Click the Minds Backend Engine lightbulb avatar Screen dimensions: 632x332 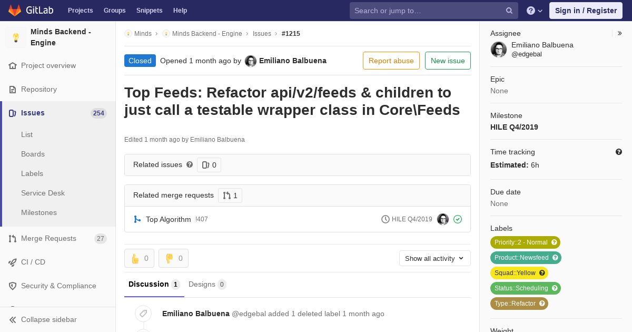(x=16, y=37)
